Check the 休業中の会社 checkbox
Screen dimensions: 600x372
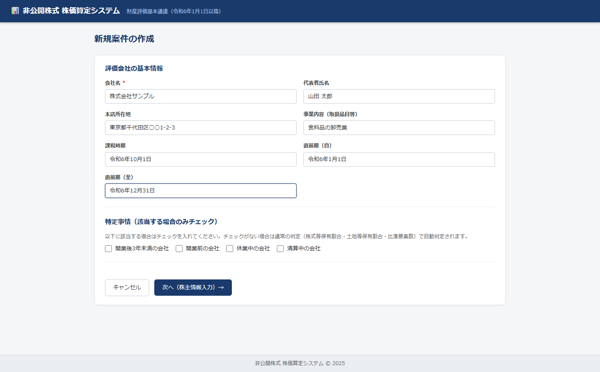[x=230, y=249]
